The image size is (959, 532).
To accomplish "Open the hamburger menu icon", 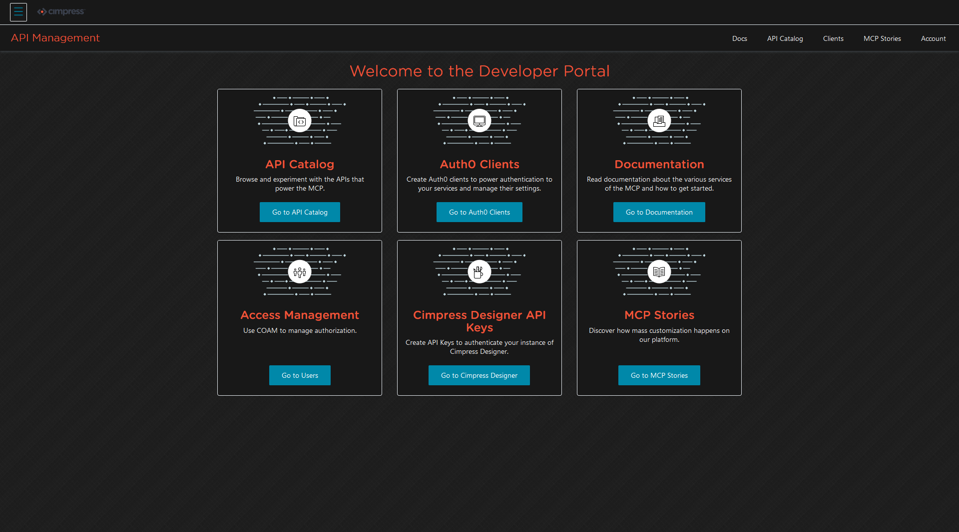I will (x=18, y=12).
